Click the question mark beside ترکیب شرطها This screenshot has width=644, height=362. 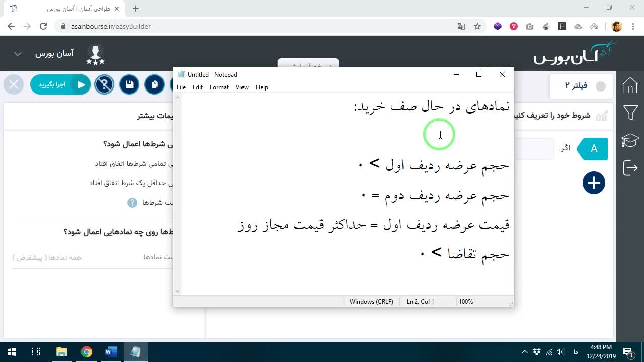tap(132, 202)
